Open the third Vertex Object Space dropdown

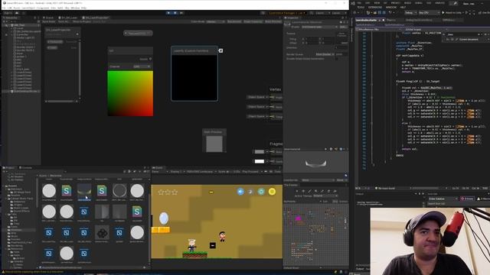point(257,117)
